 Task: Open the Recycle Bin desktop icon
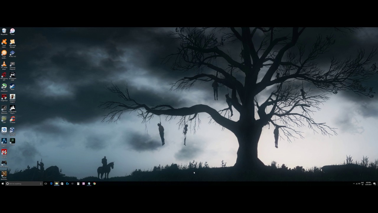coord(4,32)
